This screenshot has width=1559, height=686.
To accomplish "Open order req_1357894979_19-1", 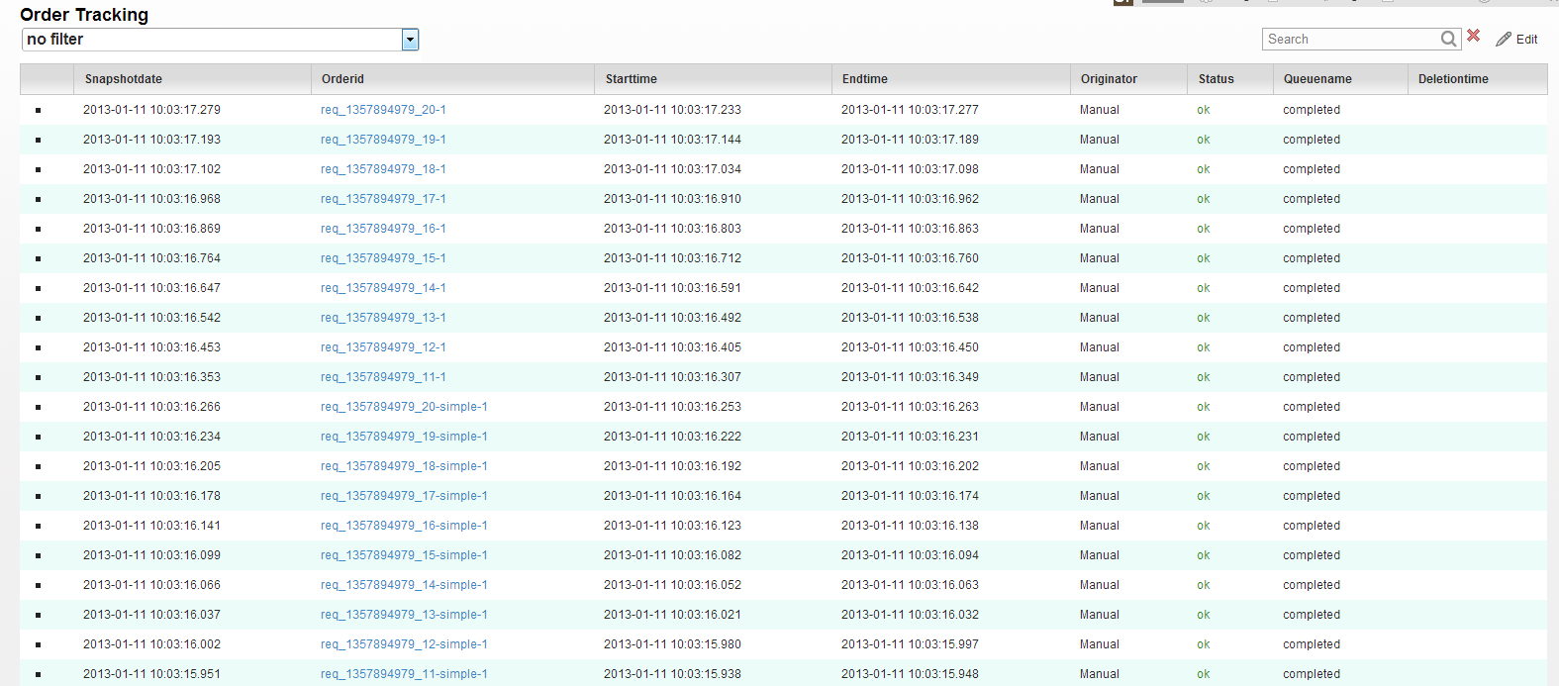I will tap(383, 140).
